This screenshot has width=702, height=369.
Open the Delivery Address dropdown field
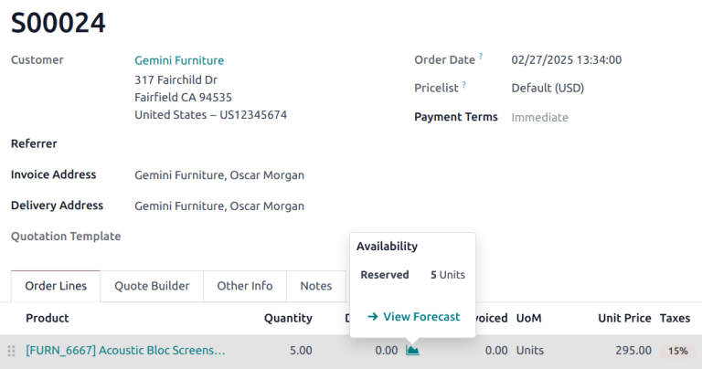(219, 206)
